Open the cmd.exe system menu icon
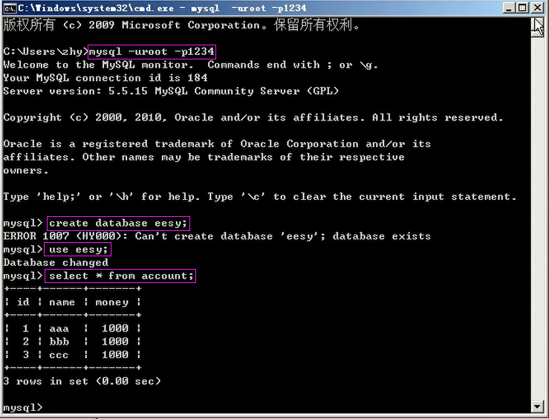 pyautogui.click(x=10, y=7)
